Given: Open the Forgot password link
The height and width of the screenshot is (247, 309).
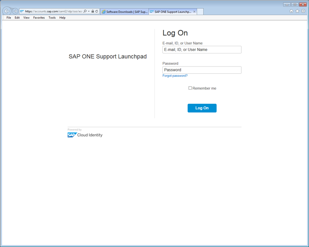Looking at the screenshot, I should (x=175, y=75).
